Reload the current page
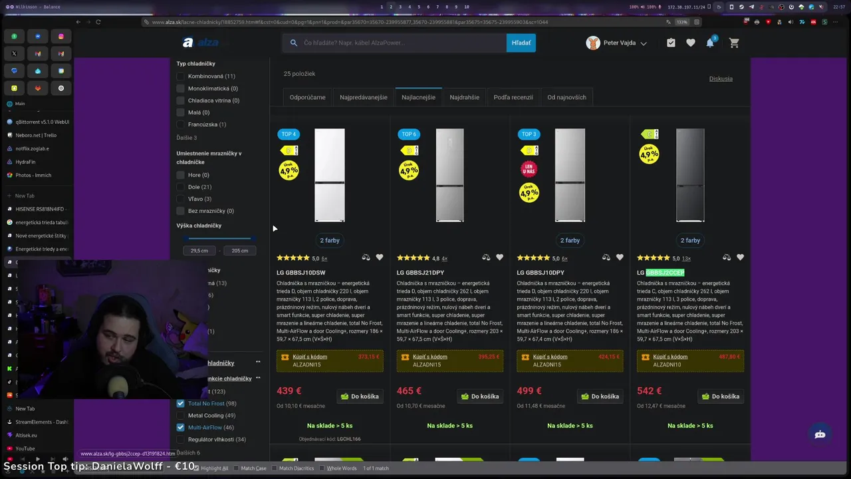851x479 pixels. [98, 22]
